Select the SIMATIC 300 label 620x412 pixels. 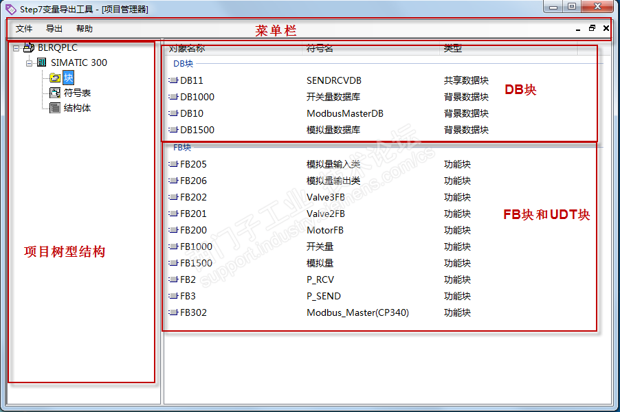click(x=78, y=62)
